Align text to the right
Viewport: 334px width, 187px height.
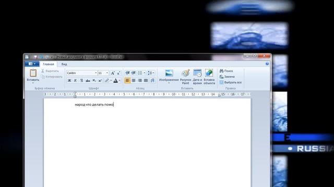click(x=140, y=81)
